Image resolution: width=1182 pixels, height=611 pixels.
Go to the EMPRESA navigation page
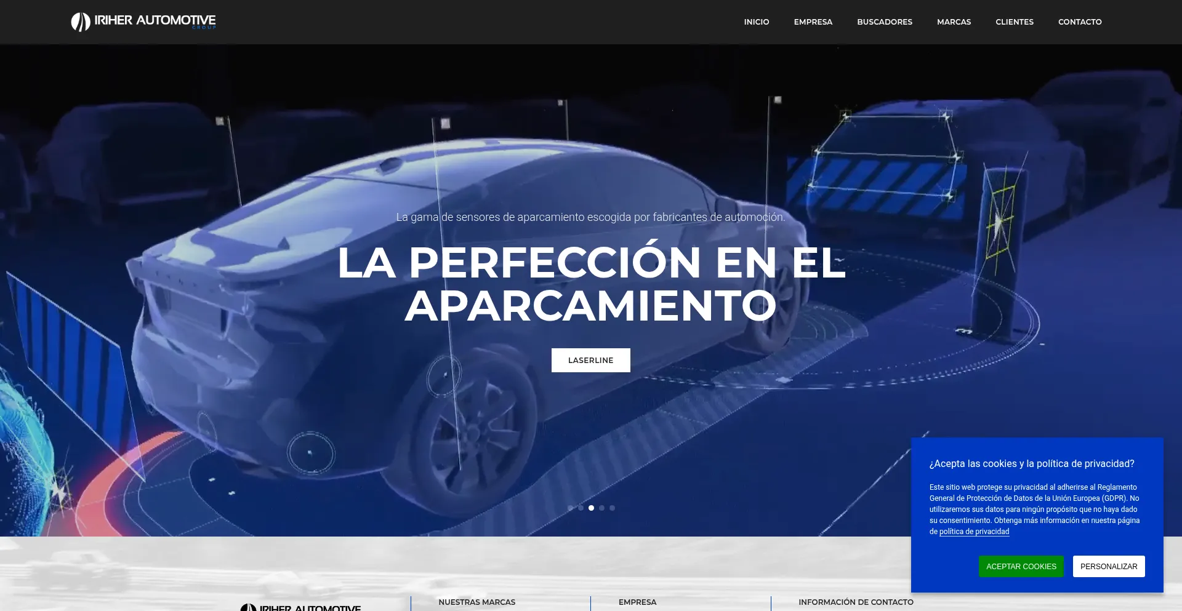click(813, 22)
